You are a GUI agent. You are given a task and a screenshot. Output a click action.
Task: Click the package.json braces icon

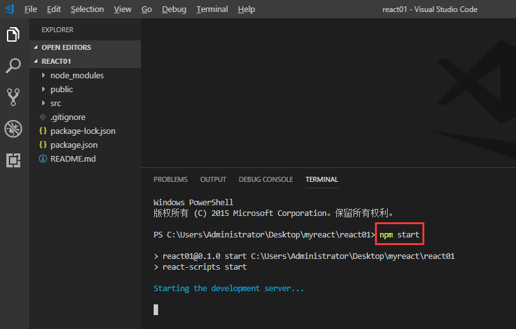pos(43,145)
